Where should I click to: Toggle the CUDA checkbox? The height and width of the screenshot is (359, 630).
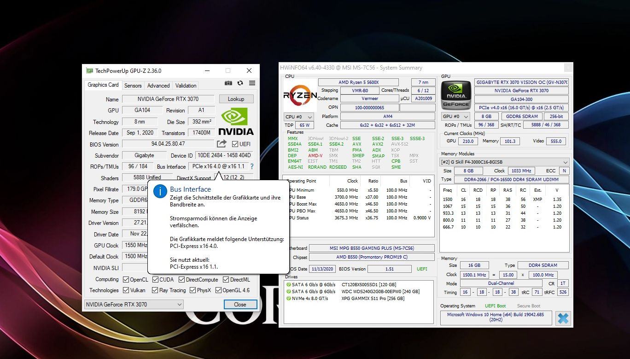tap(156, 279)
